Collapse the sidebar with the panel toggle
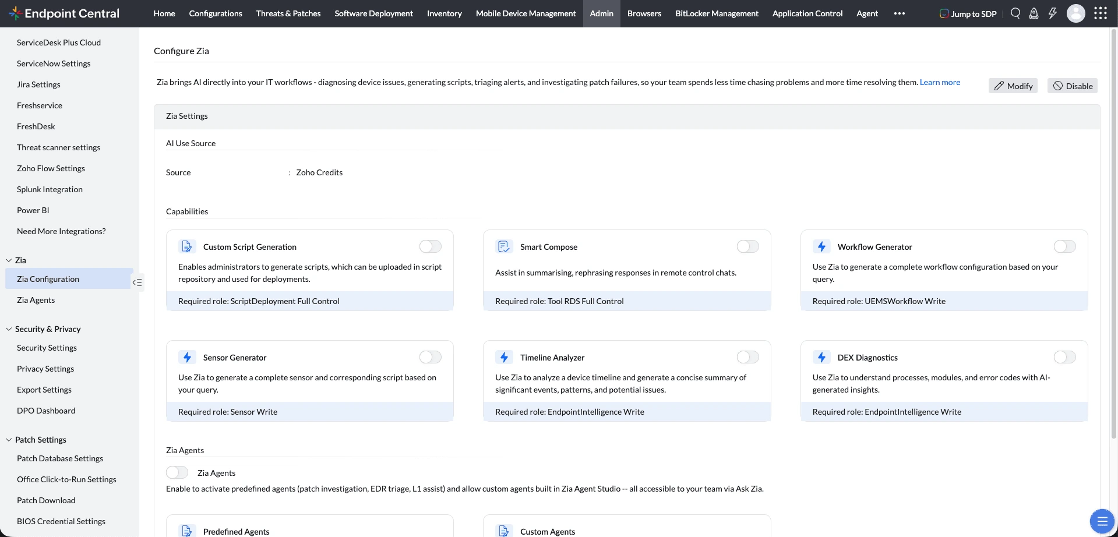 (x=137, y=282)
